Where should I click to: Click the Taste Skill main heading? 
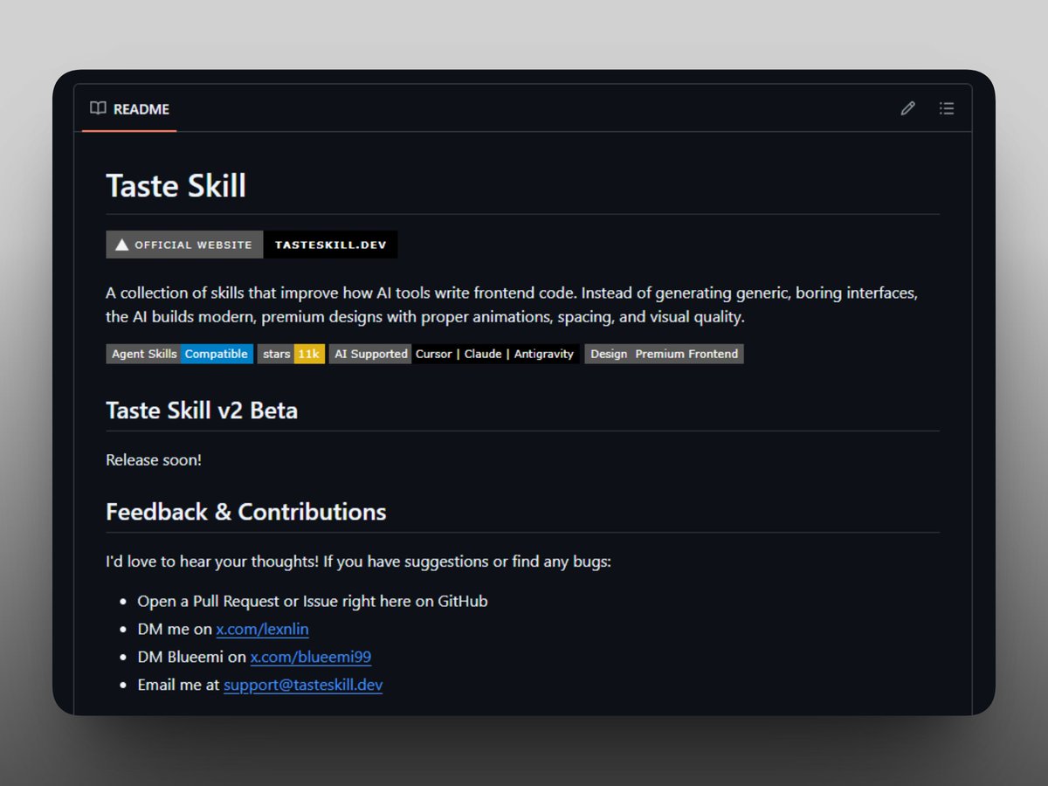pyautogui.click(x=176, y=186)
